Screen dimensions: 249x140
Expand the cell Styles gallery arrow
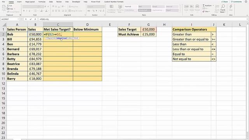pyautogui.click(x=180, y=11)
